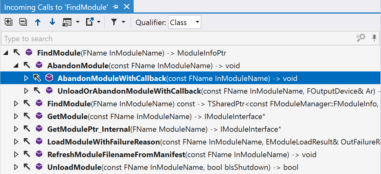Expand the UnloadModule tree node

point(16,167)
